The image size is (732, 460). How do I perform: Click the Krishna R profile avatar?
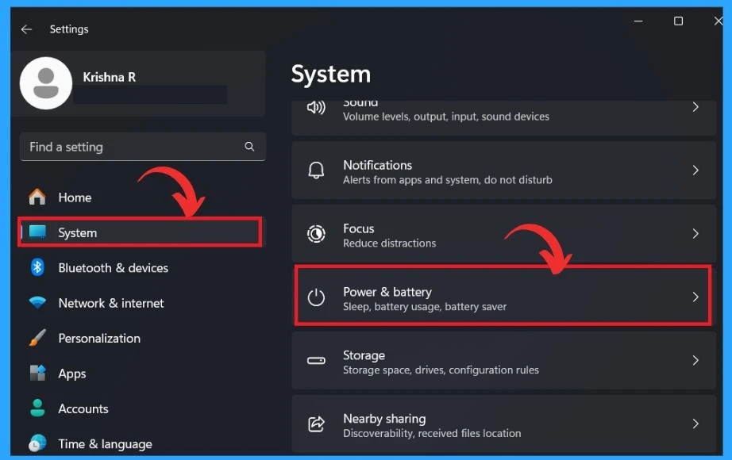(46, 83)
